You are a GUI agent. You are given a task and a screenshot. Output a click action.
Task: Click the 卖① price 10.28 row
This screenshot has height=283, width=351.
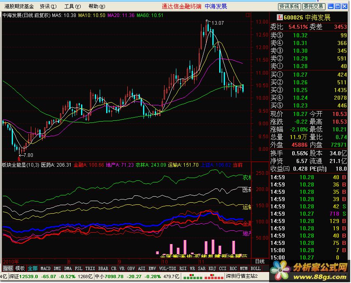click(x=308, y=66)
